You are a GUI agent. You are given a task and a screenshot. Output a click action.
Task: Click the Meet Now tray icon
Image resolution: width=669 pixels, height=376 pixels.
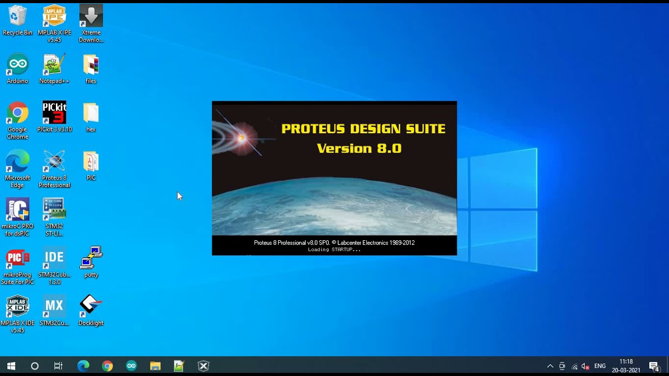point(562,366)
